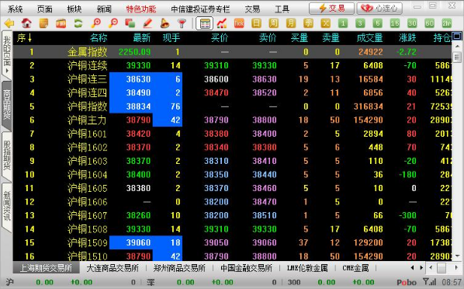The image size is (464, 289).
Task: Go back using the yellow arrow icon
Action: (9, 23)
